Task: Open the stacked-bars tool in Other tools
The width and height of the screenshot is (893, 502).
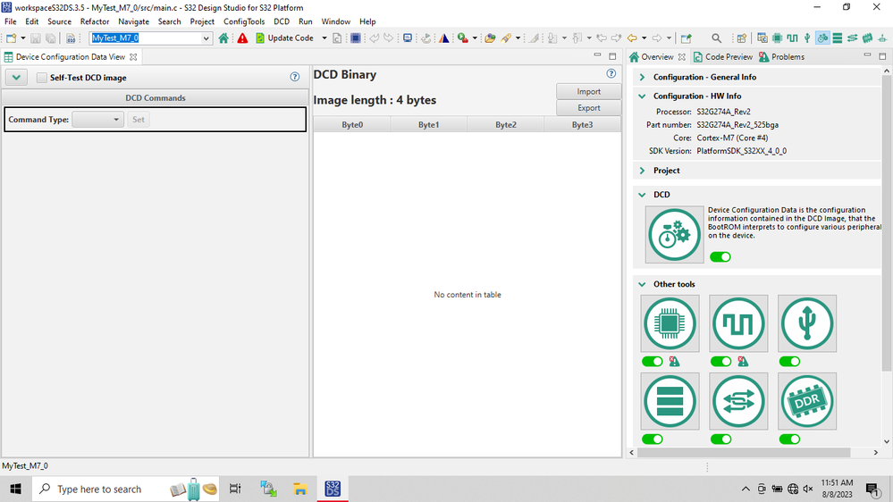Action: pyautogui.click(x=670, y=401)
